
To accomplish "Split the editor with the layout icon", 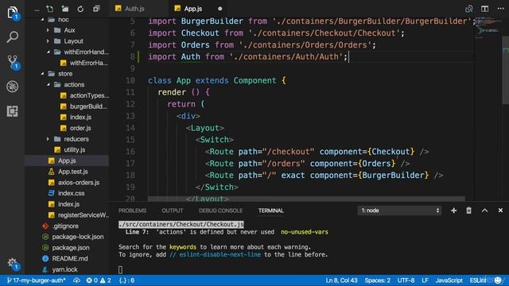I will (x=484, y=9).
